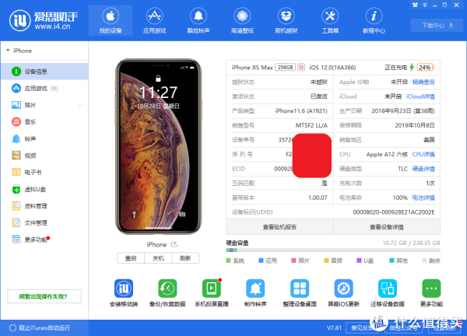467x336 pixels.
Task: Click the device color swatch next to 256GB
Action: tap(301, 67)
